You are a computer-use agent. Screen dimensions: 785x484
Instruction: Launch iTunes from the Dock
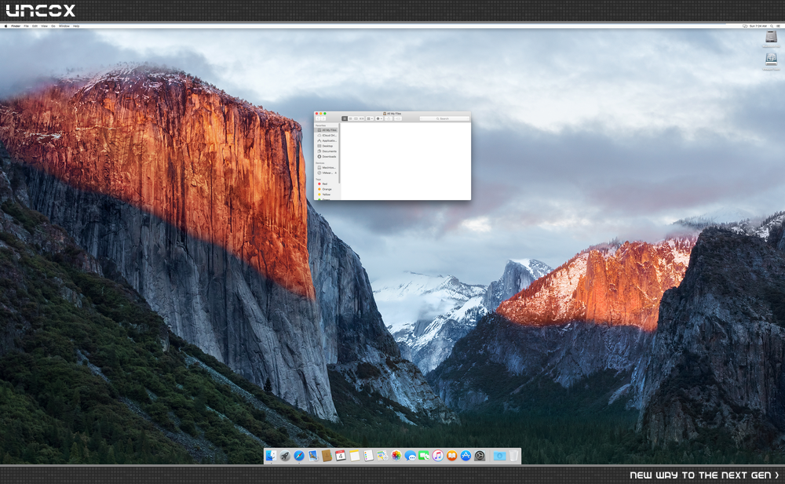point(437,456)
